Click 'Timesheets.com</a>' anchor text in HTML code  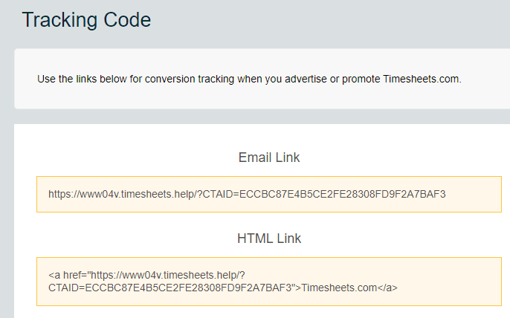point(349,288)
